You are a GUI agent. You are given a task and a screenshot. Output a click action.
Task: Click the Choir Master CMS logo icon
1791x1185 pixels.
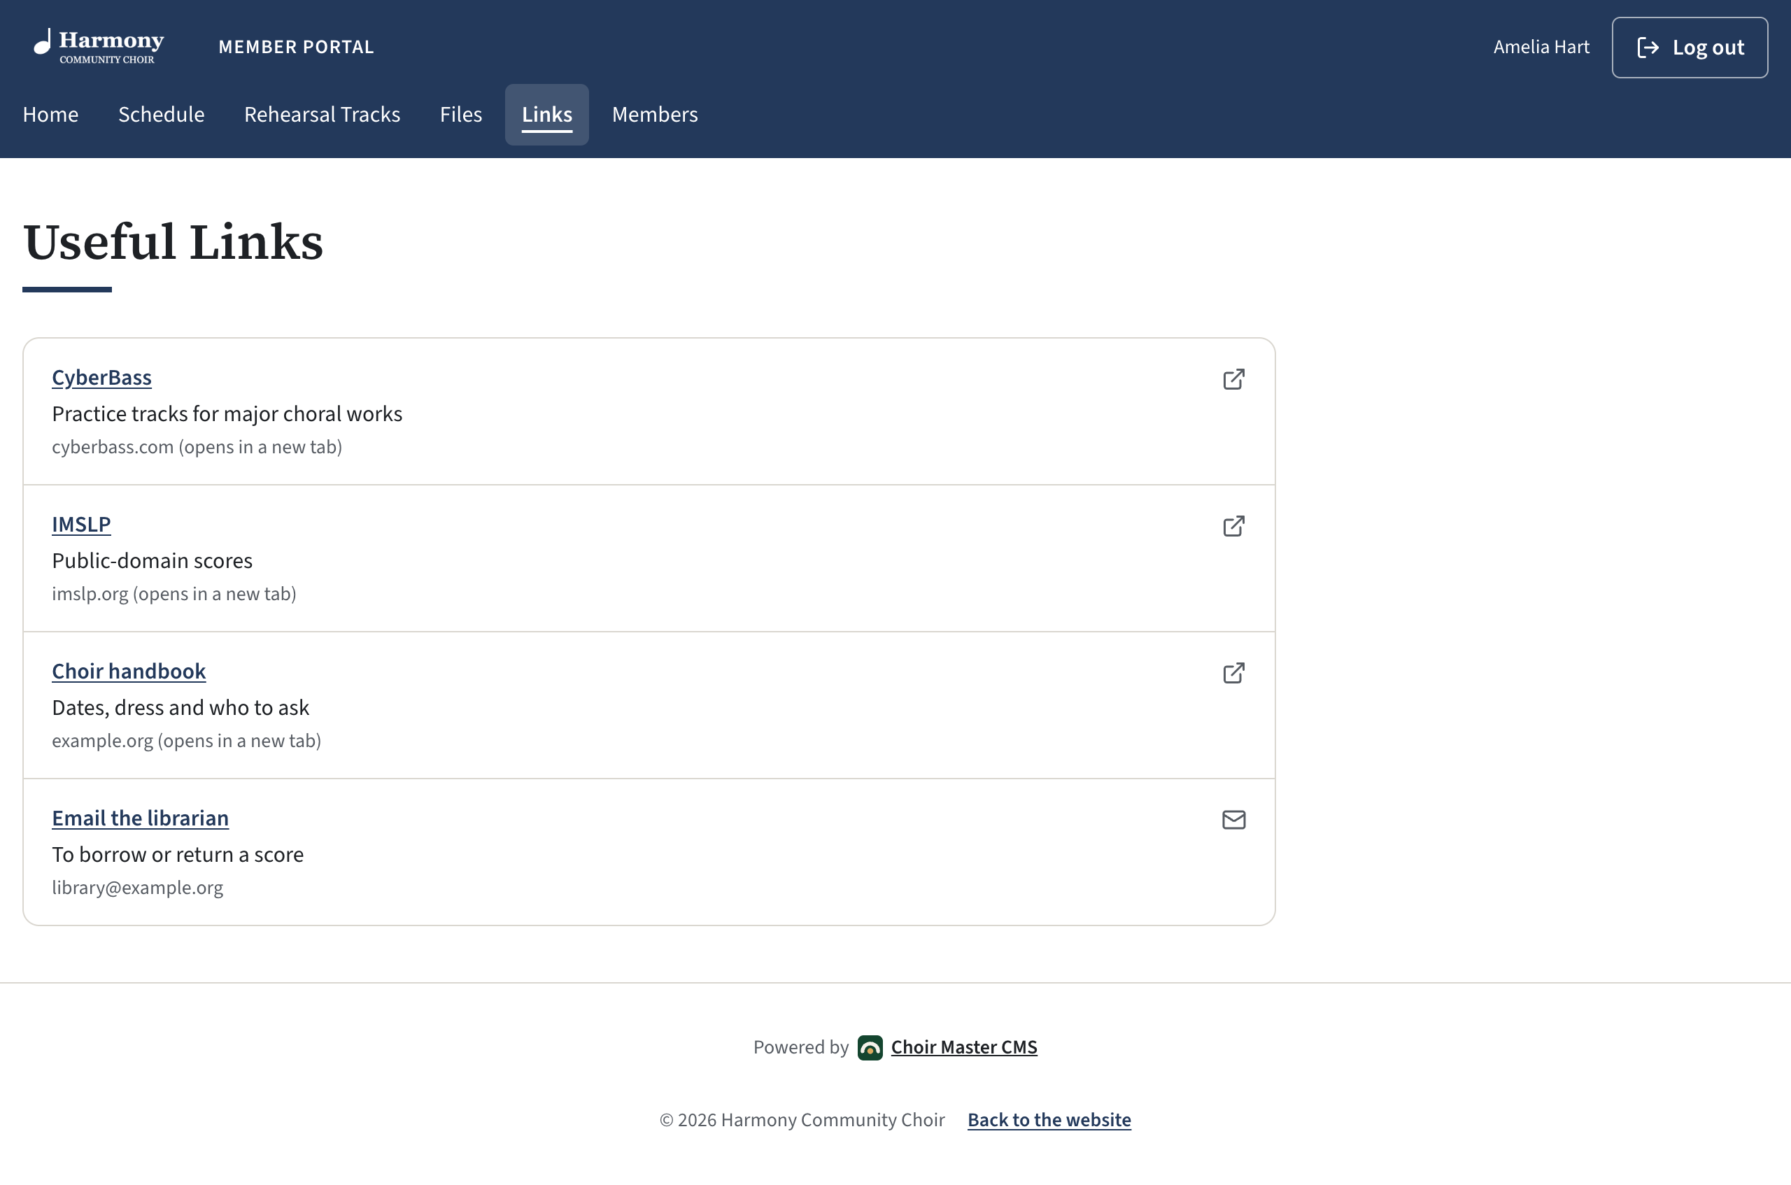point(870,1047)
